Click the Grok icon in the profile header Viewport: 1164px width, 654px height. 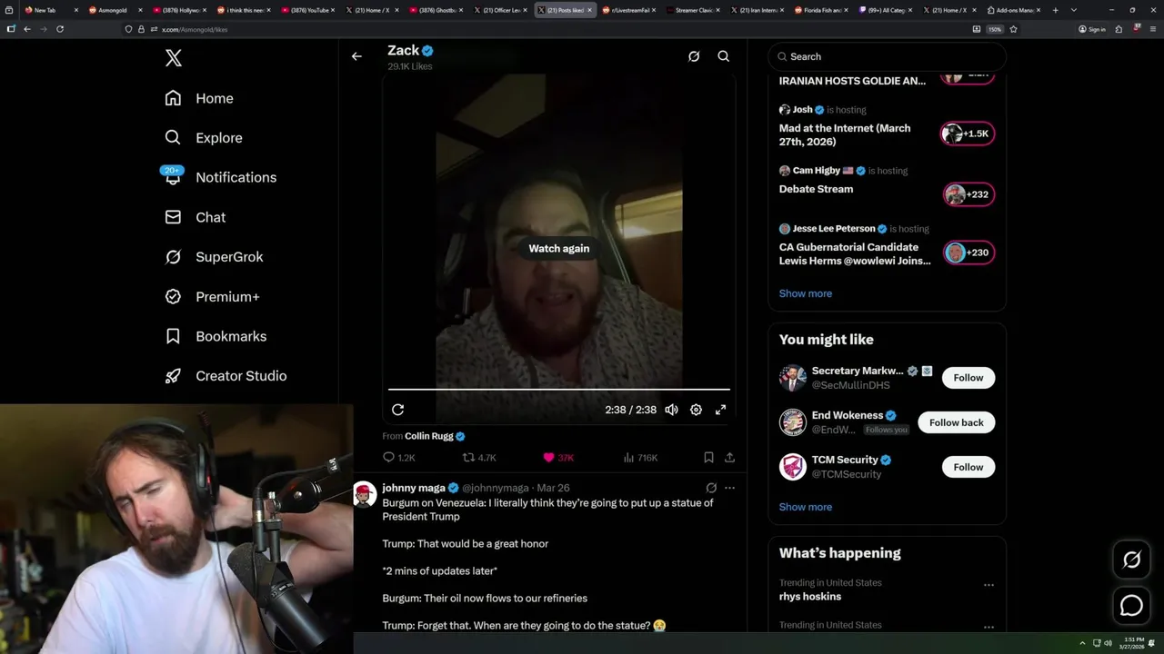pyautogui.click(x=694, y=56)
